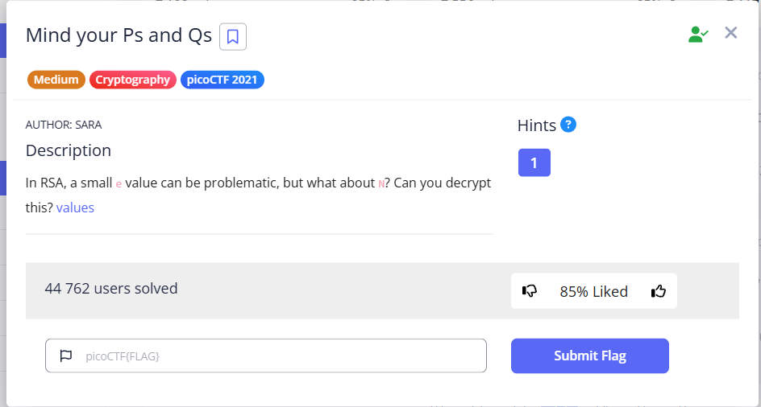This screenshot has width=761, height=407.
Task: Click the highlighted e code term
Action: pos(119,183)
